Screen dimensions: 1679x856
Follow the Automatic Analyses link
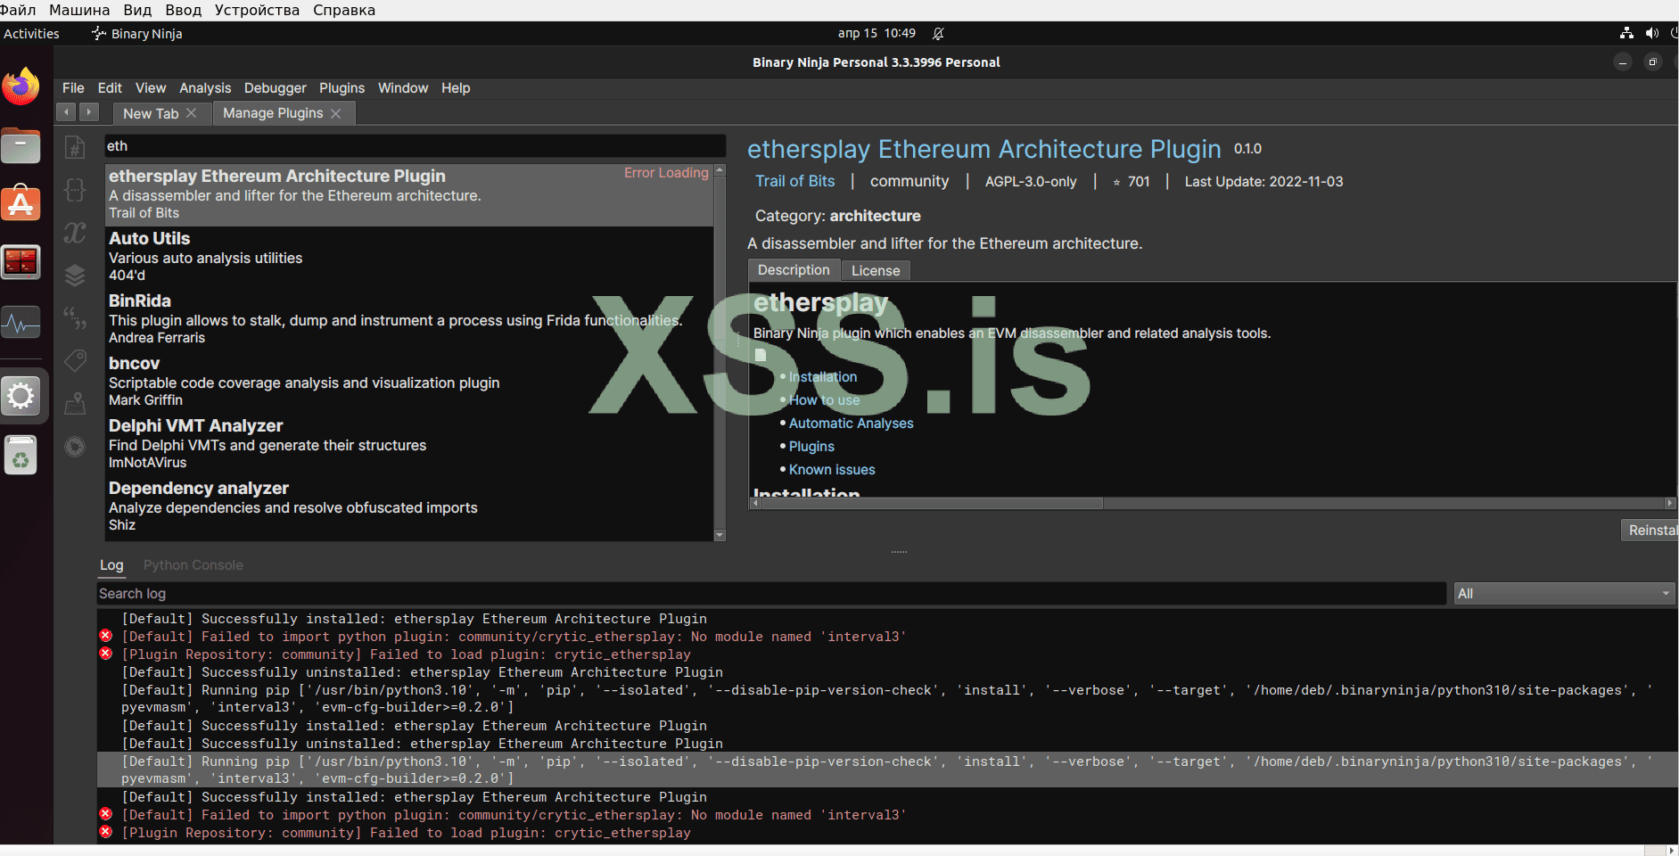pos(852,424)
